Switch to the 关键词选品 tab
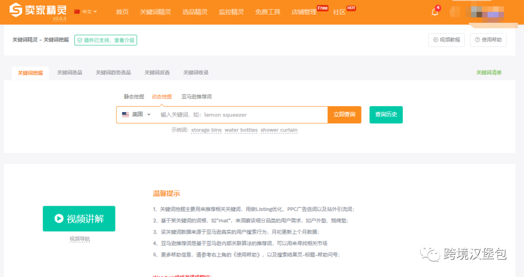 tap(69, 72)
